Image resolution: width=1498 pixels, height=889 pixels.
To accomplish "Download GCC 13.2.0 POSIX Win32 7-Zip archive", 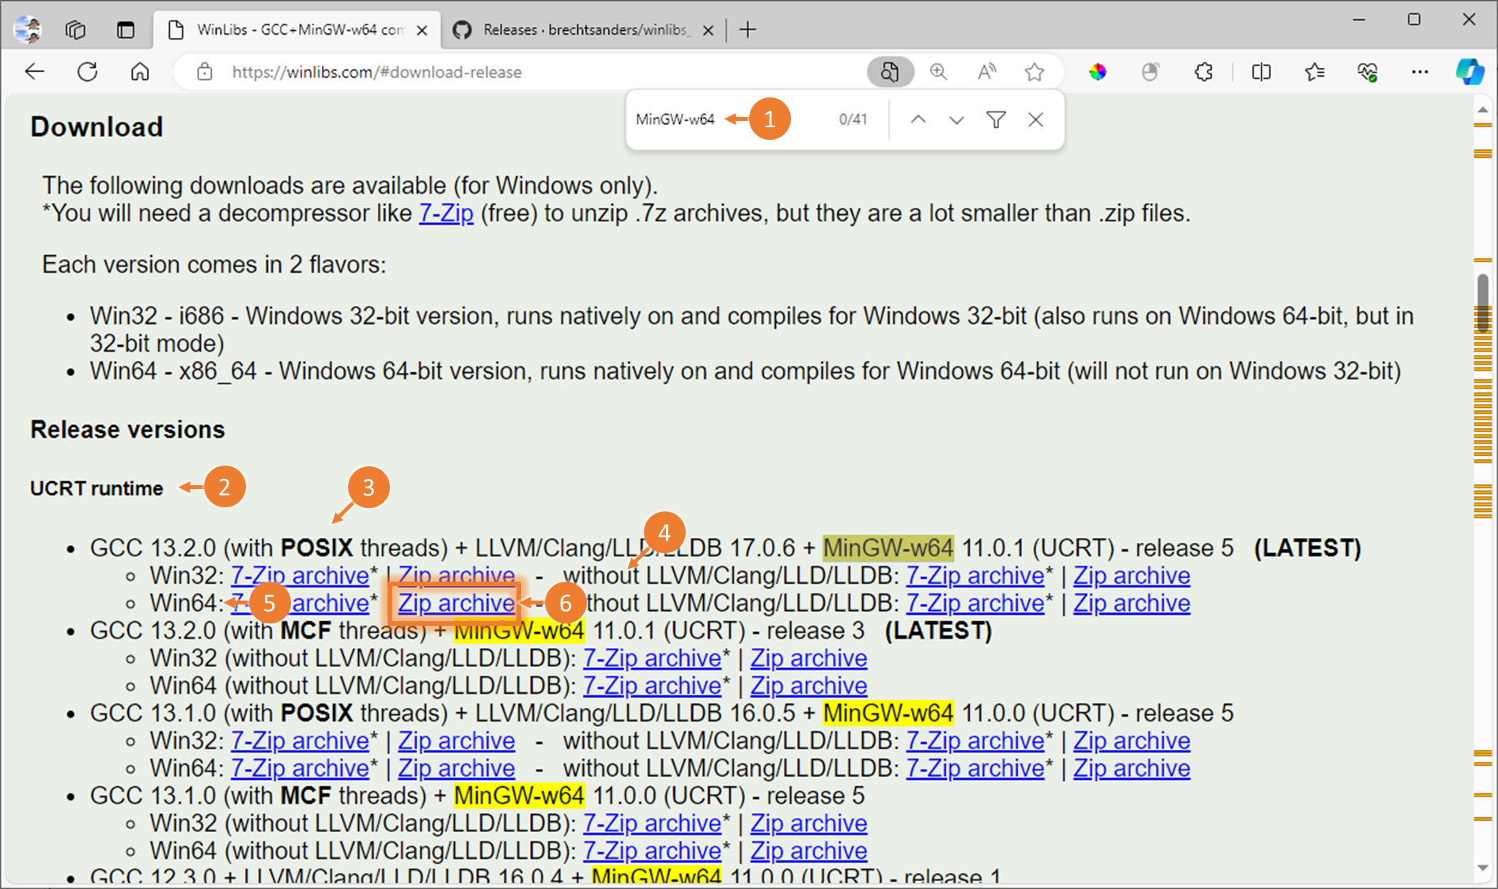I will click(x=300, y=575).
